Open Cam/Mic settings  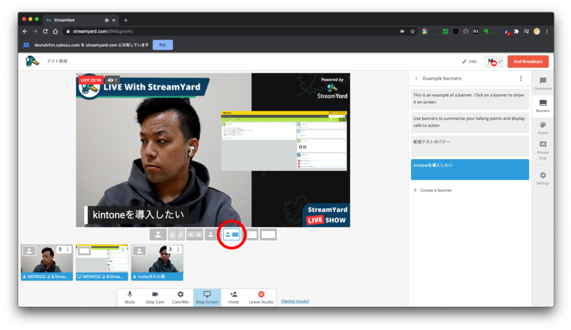point(180,297)
